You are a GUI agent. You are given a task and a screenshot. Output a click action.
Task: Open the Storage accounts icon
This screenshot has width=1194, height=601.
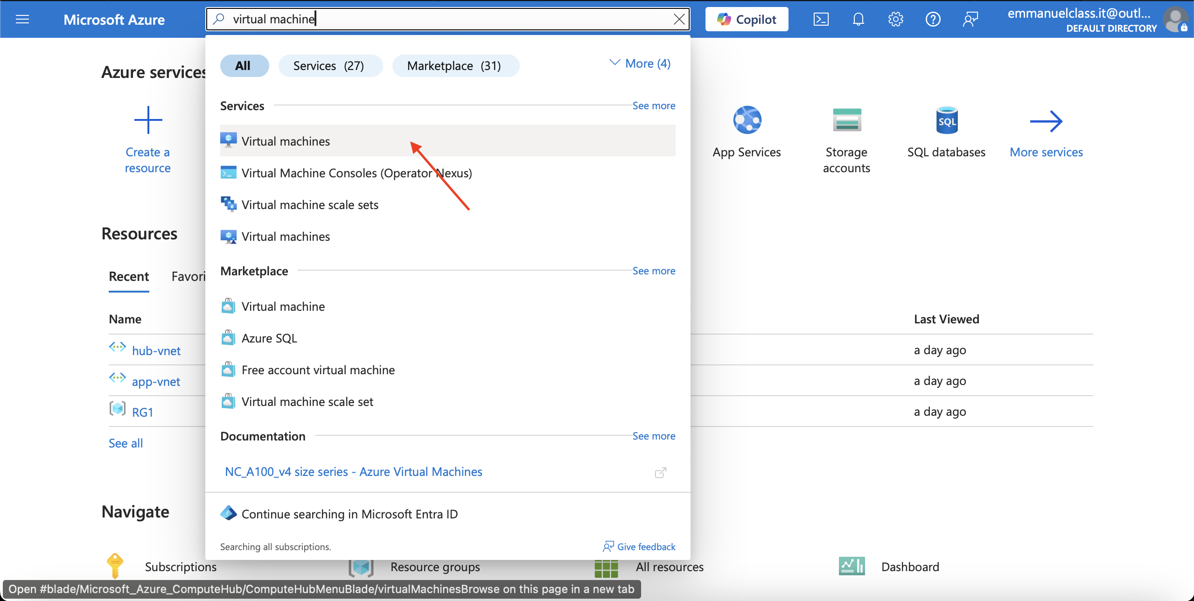pos(846,120)
